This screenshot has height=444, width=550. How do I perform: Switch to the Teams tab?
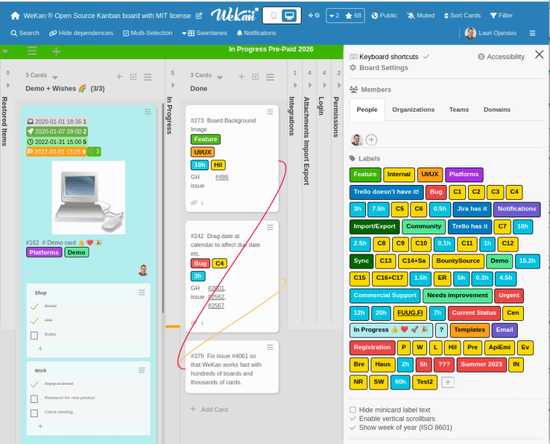pyautogui.click(x=459, y=110)
